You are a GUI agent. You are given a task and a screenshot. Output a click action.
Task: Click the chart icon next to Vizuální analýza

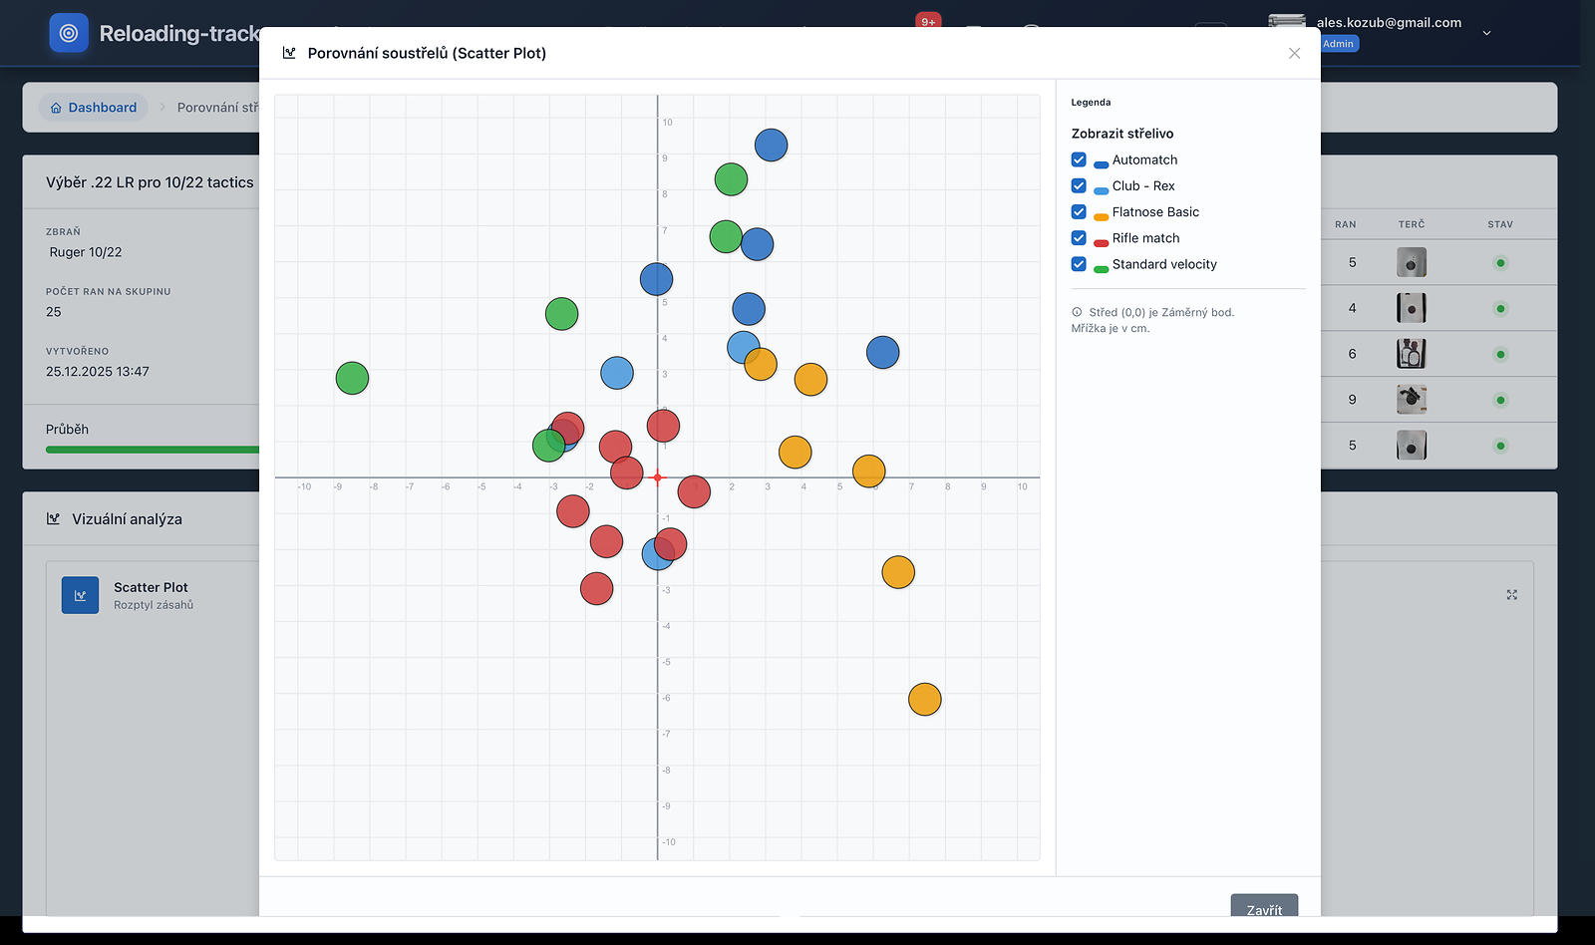point(54,519)
